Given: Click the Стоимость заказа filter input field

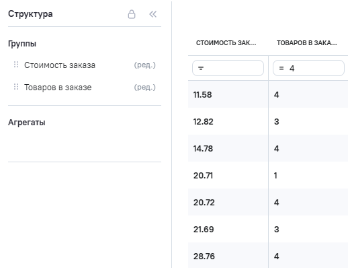Looking at the screenshot, I should (x=228, y=68).
